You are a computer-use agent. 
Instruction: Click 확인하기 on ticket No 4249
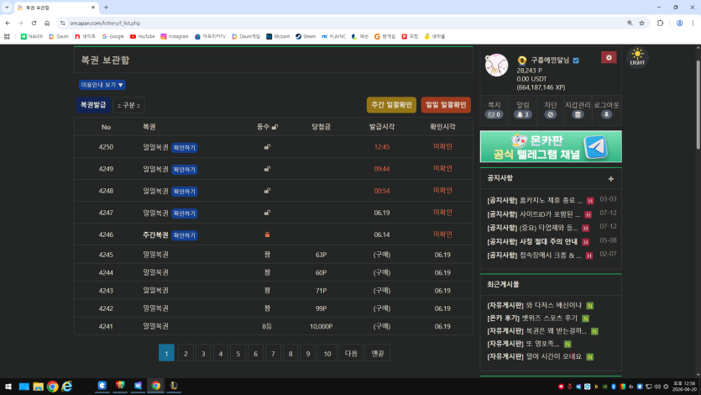point(184,170)
